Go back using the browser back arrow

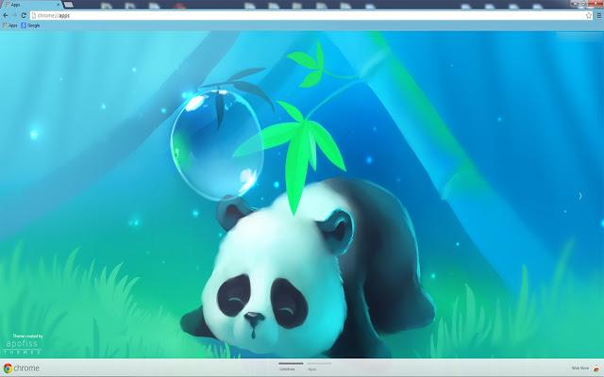coord(6,15)
